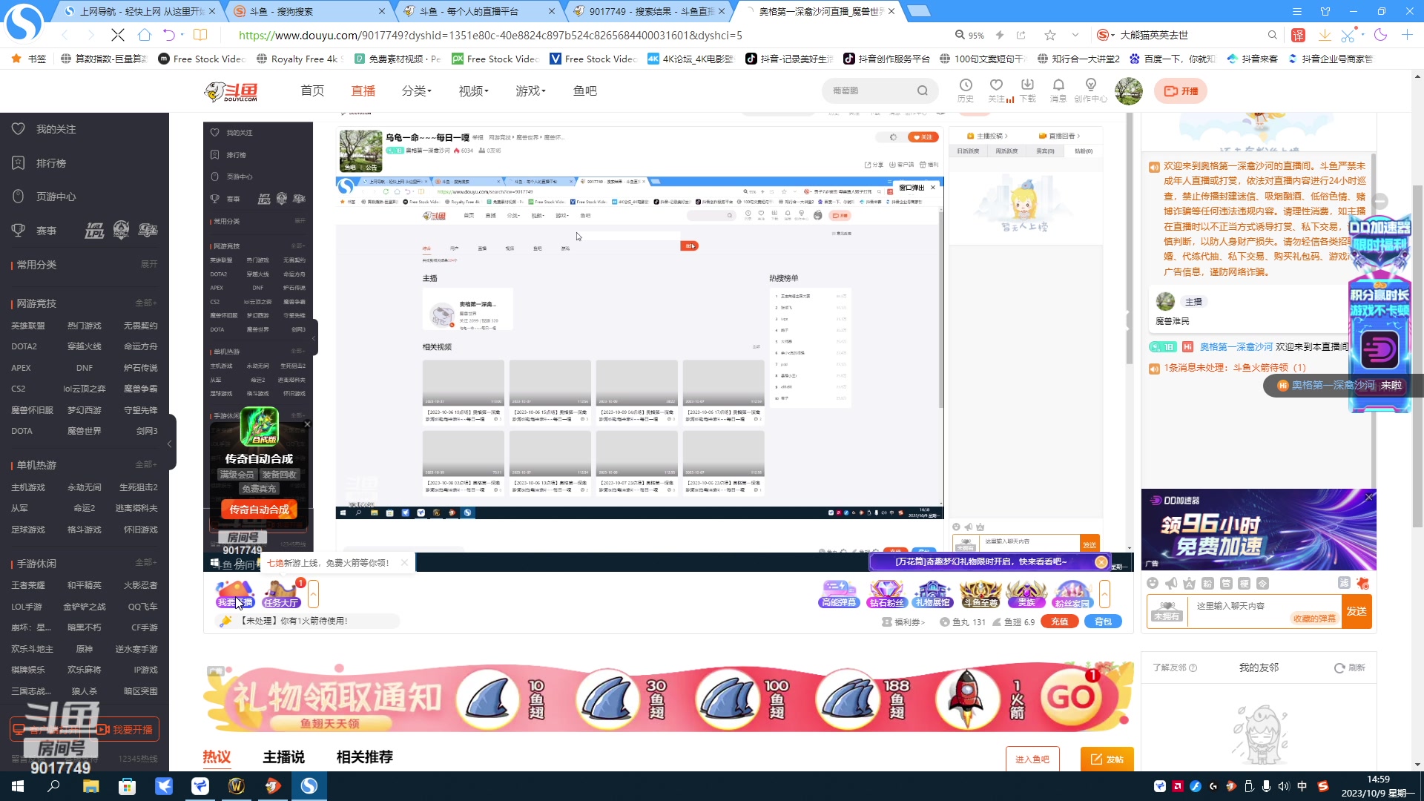Screen dimensions: 1424x801
Task: Click browser home button
Action: 145,35
